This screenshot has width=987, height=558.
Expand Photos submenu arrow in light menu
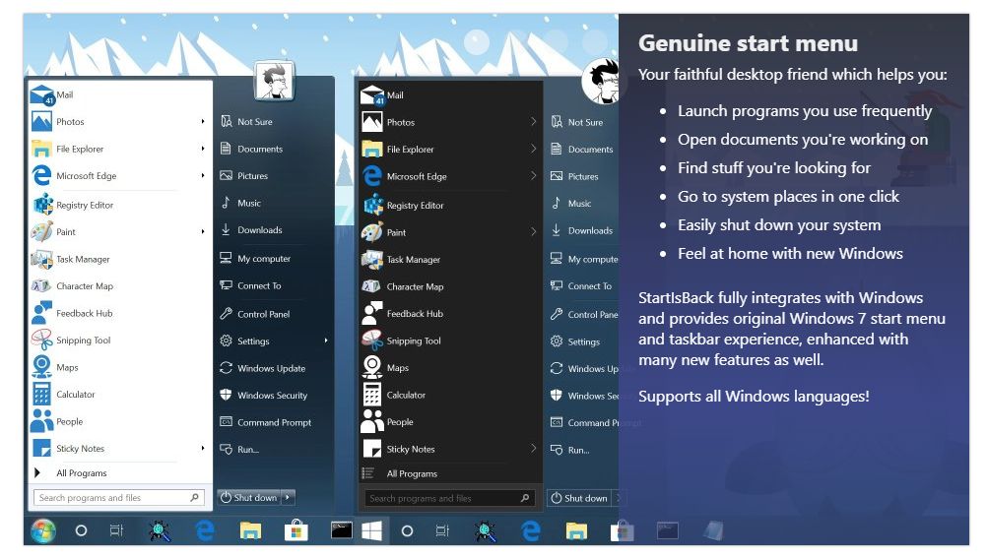(203, 121)
